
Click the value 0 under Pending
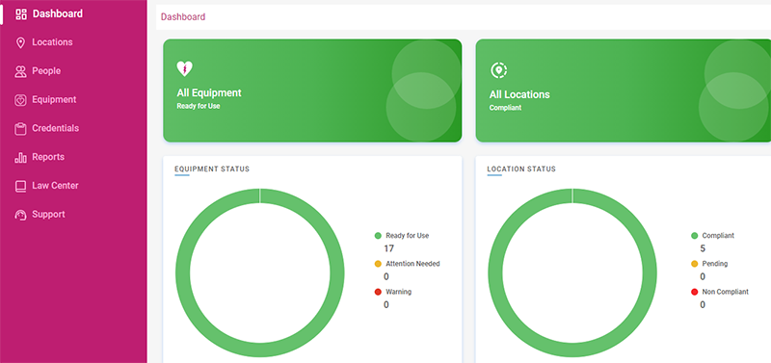(703, 276)
